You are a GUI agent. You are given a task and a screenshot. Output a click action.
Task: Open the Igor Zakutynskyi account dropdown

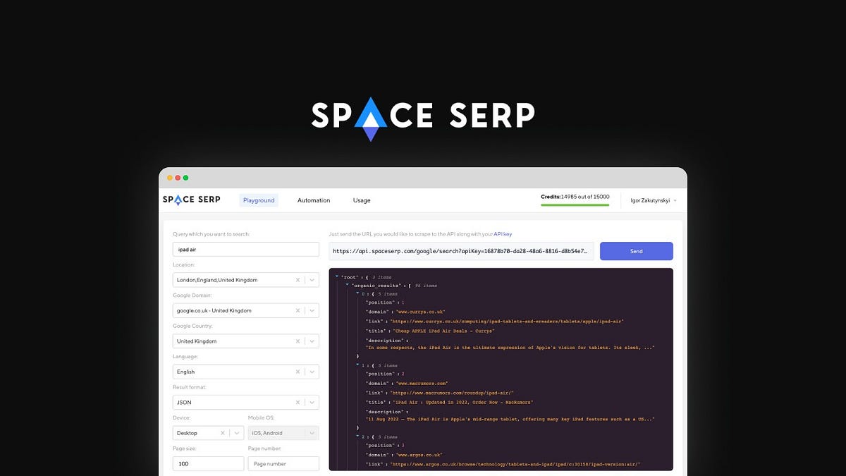coord(649,200)
